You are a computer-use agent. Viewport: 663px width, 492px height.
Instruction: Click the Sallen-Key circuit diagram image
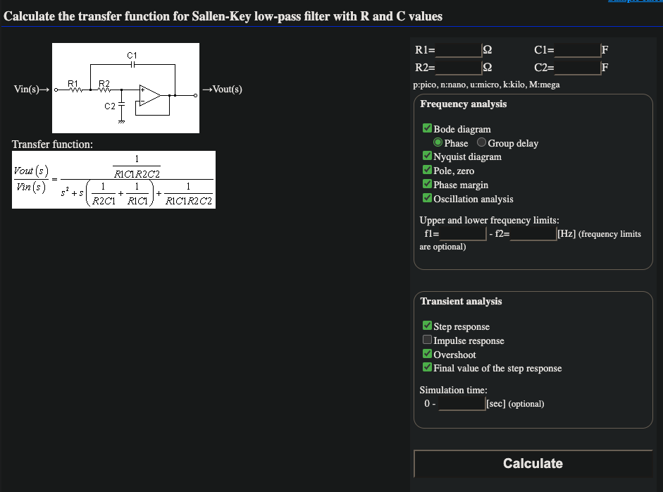[x=125, y=90]
